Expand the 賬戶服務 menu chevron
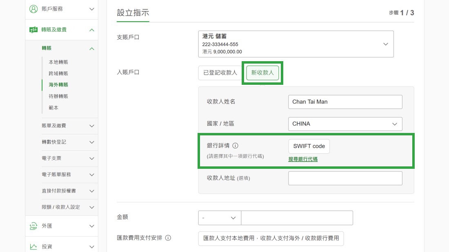The image size is (449, 252). 91,9
